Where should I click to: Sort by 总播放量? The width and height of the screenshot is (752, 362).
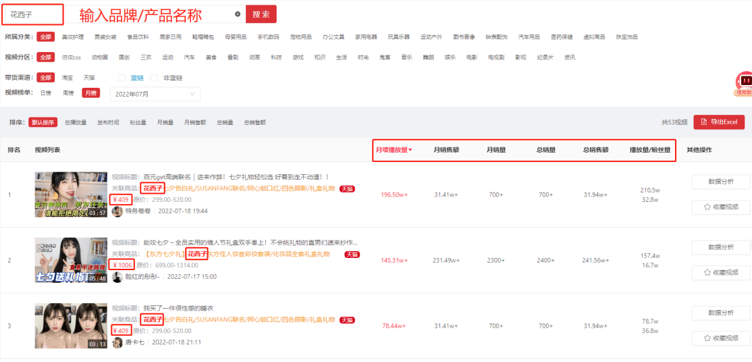coord(76,122)
